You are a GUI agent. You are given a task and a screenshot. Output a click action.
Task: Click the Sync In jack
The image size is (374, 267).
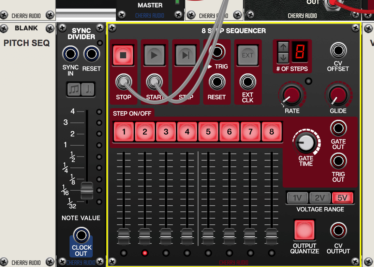coord(71,54)
